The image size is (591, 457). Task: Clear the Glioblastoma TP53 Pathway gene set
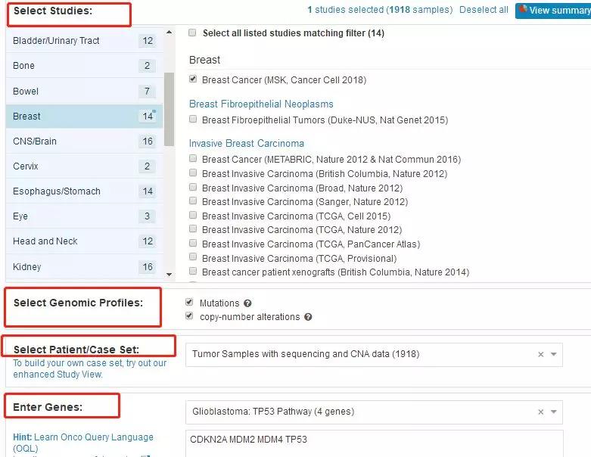coord(540,412)
